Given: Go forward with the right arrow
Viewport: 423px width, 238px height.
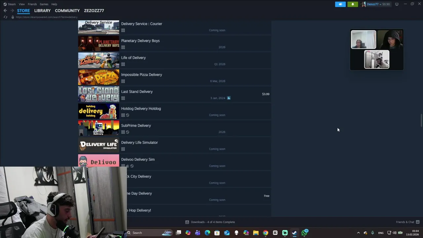Looking at the screenshot, I should click(x=12, y=11).
